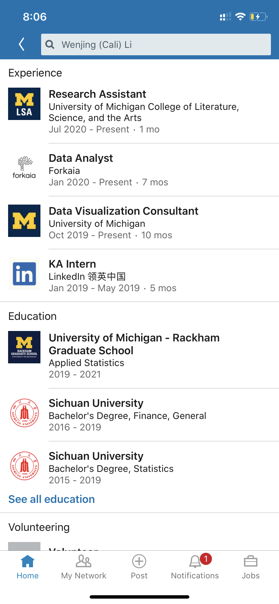Screen dimensions: 279x604
Task: Click See all education link
Action: pos(52,499)
